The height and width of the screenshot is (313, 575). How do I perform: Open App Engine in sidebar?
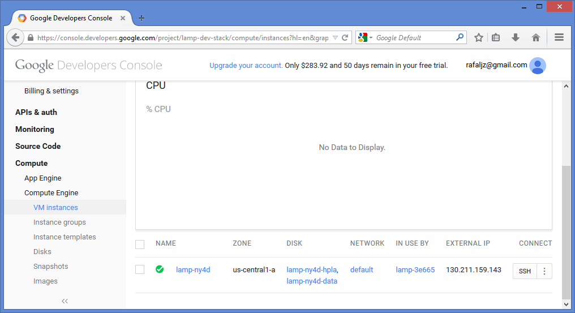[42, 178]
